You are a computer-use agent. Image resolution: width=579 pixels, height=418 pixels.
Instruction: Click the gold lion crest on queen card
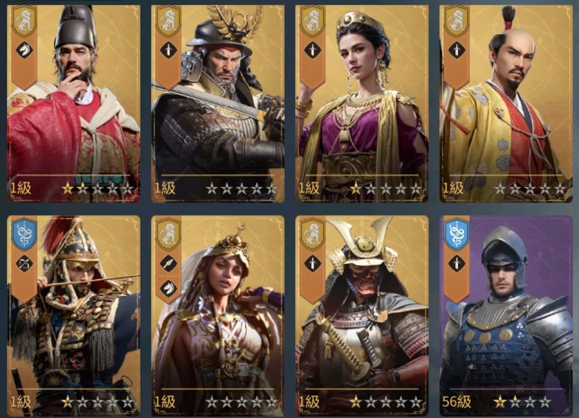[x=313, y=21]
